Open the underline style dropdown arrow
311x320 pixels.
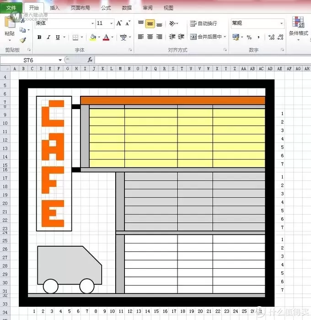[x=64, y=37]
